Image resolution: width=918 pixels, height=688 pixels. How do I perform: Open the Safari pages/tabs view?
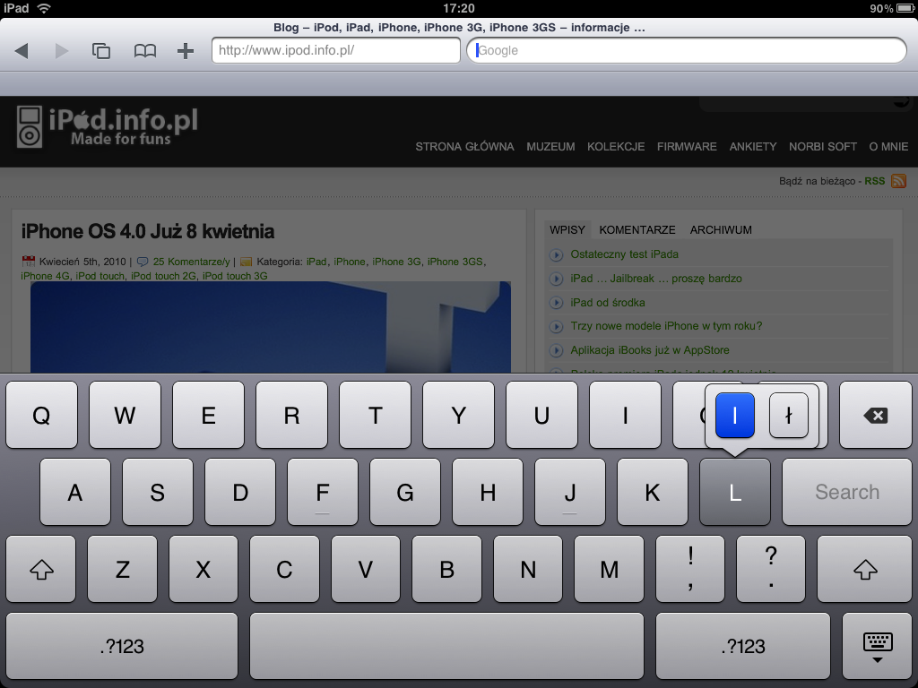(x=101, y=51)
